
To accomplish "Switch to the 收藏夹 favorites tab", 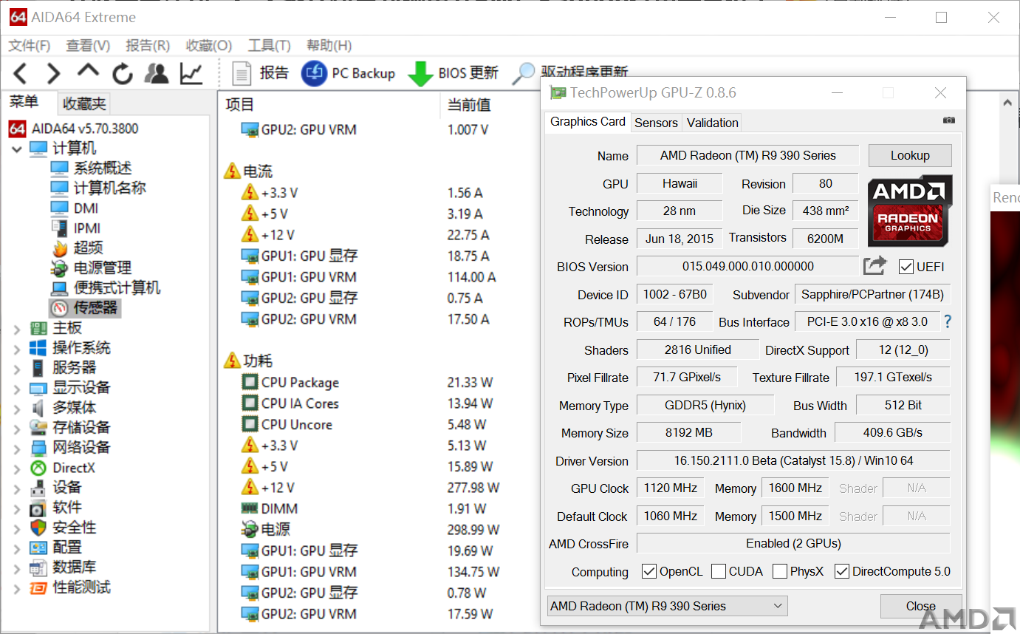I will coord(84,103).
